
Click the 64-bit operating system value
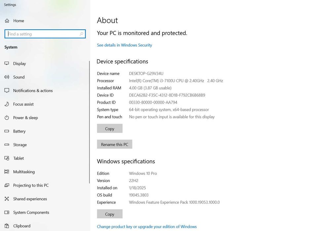(x=169, y=110)
